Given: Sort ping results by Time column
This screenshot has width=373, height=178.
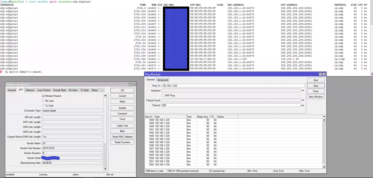Looking at the screenshot, I should 191,117.
